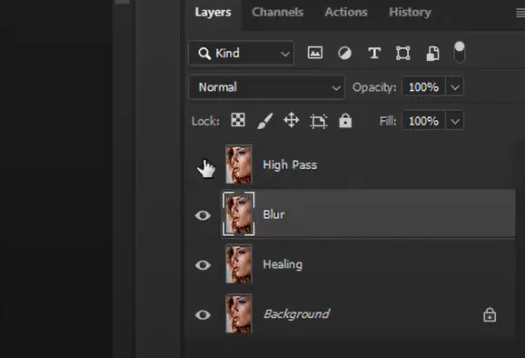This screenshot has width=525, height=358.
Task: Select the High Pass layer thumbnail
Action: 238,164
